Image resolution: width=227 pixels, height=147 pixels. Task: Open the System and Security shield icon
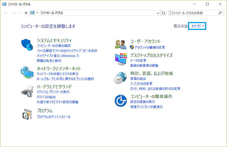tap(27, 45)
